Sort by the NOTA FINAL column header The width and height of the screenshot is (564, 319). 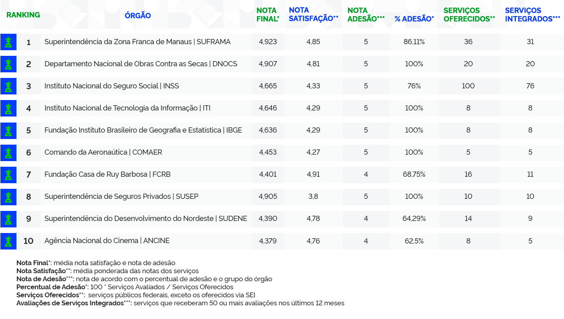pos(268,14)
